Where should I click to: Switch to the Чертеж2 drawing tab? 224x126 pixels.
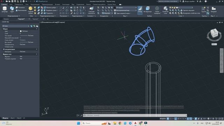[35, 19]
